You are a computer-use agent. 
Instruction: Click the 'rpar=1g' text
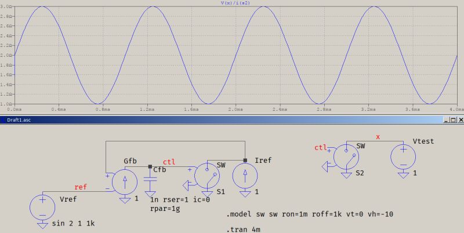pyautogui.click(x=165, y=209)
